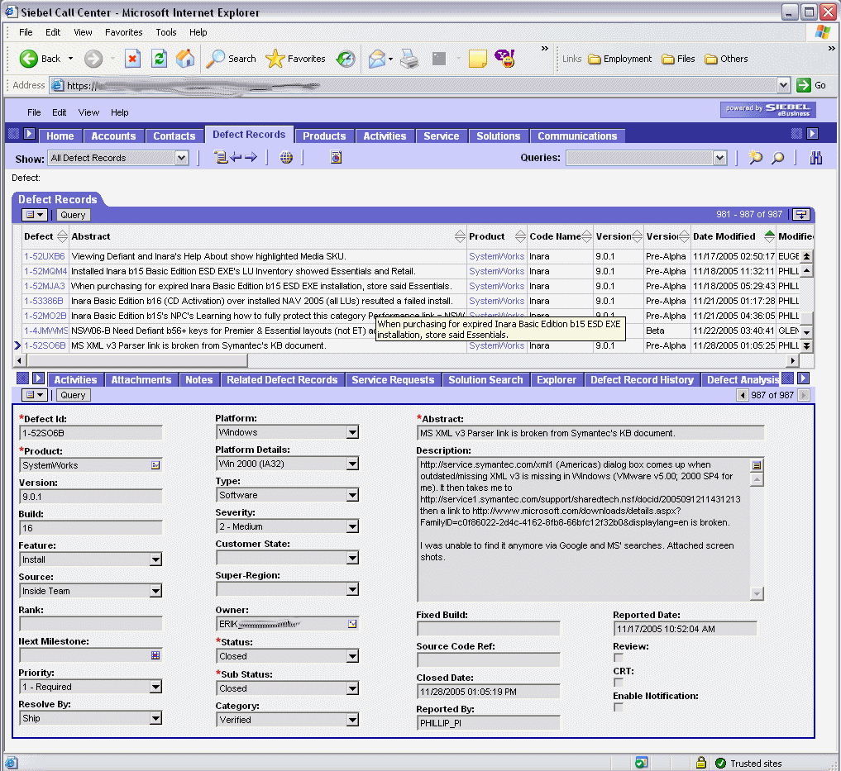Click the Print icon in browser toolbar
841x771 pixels.
pos(409,59)
